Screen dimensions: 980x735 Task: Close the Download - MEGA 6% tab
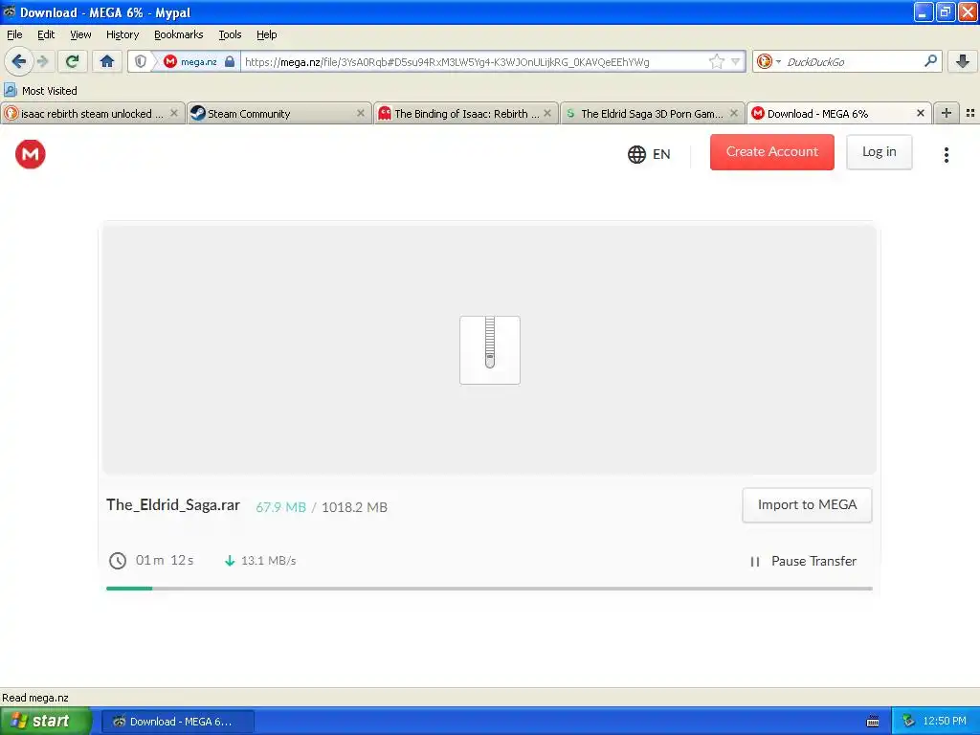click(921, 113)
